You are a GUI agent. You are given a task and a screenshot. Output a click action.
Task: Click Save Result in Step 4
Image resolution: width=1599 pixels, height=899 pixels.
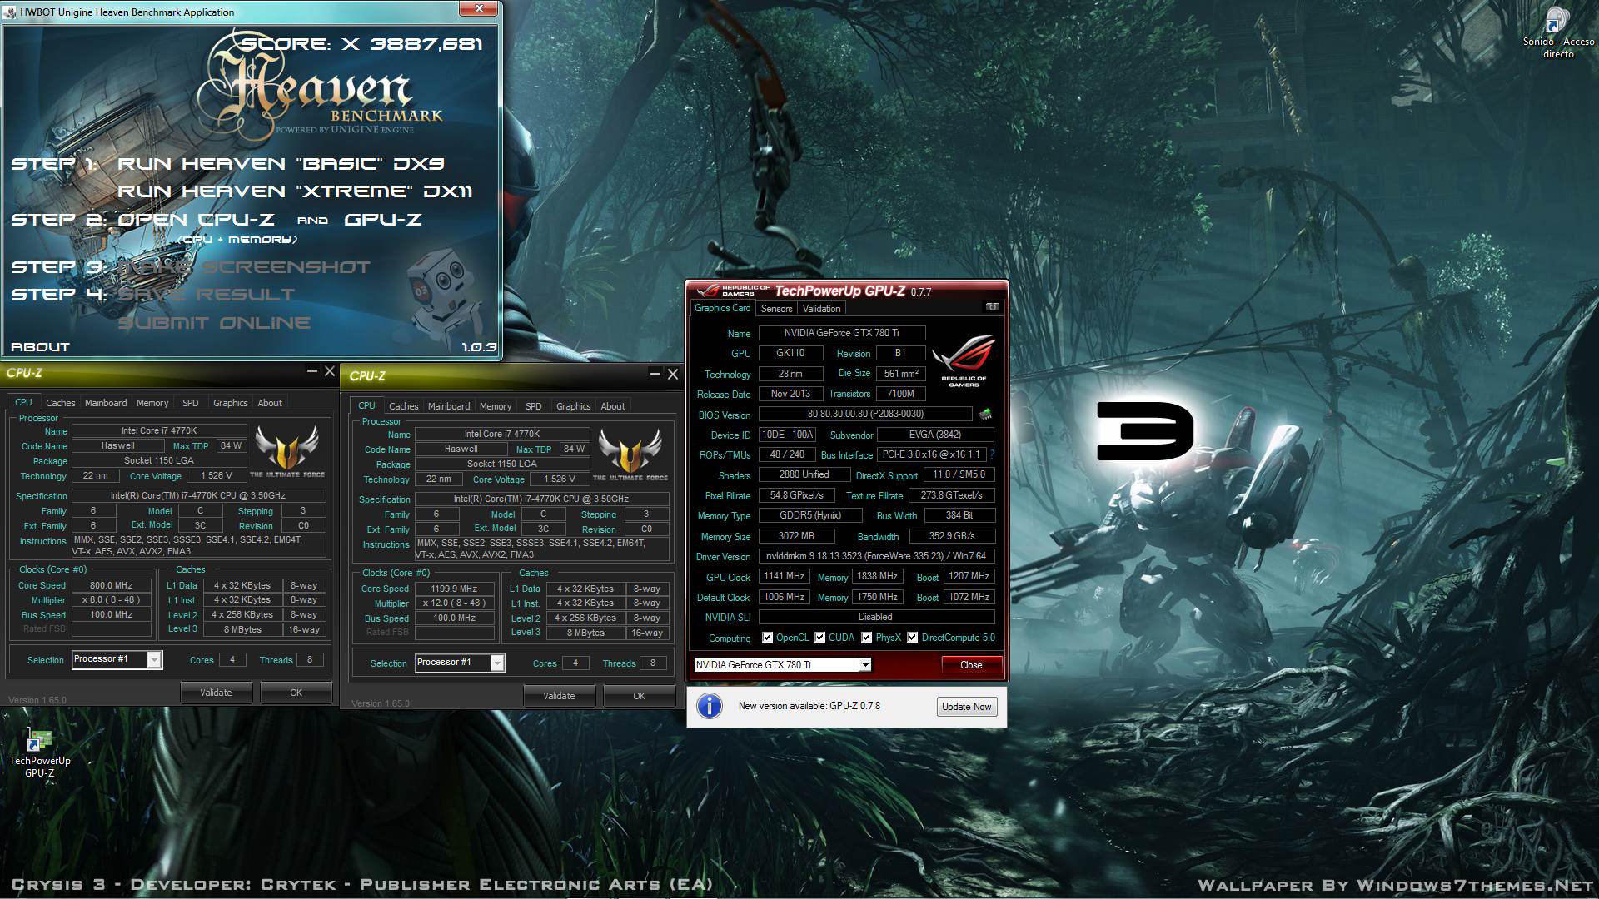(207, 295)
